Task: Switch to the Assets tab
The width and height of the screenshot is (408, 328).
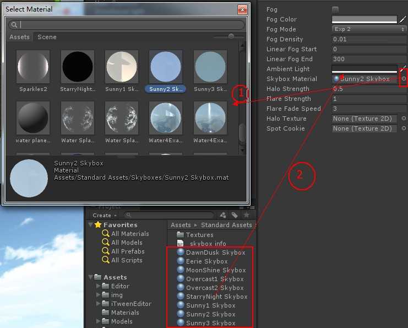Action: (x=19, y=37)
